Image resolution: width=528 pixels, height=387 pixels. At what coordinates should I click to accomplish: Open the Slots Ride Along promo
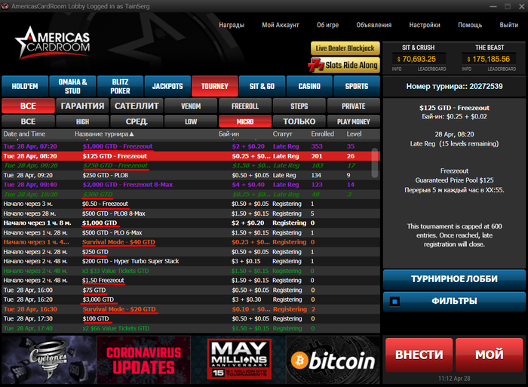click(344, 65)
